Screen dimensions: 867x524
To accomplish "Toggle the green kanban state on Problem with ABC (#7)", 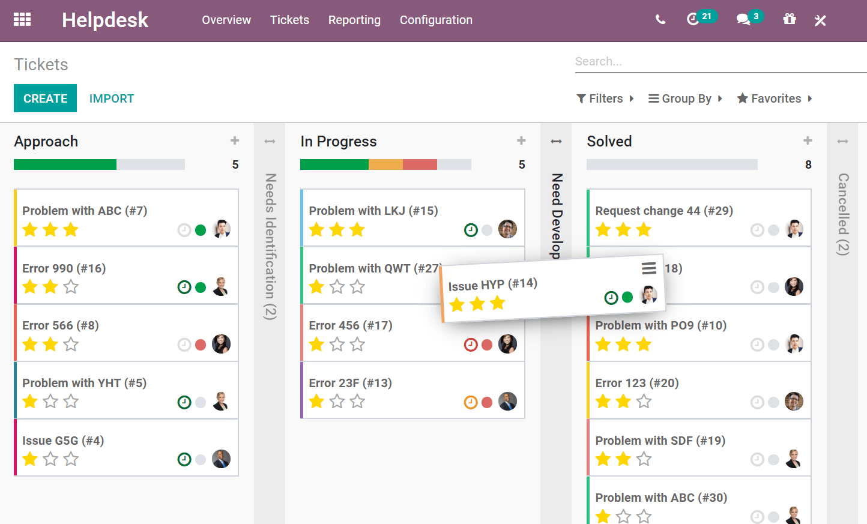I will (x=201, y=230).
